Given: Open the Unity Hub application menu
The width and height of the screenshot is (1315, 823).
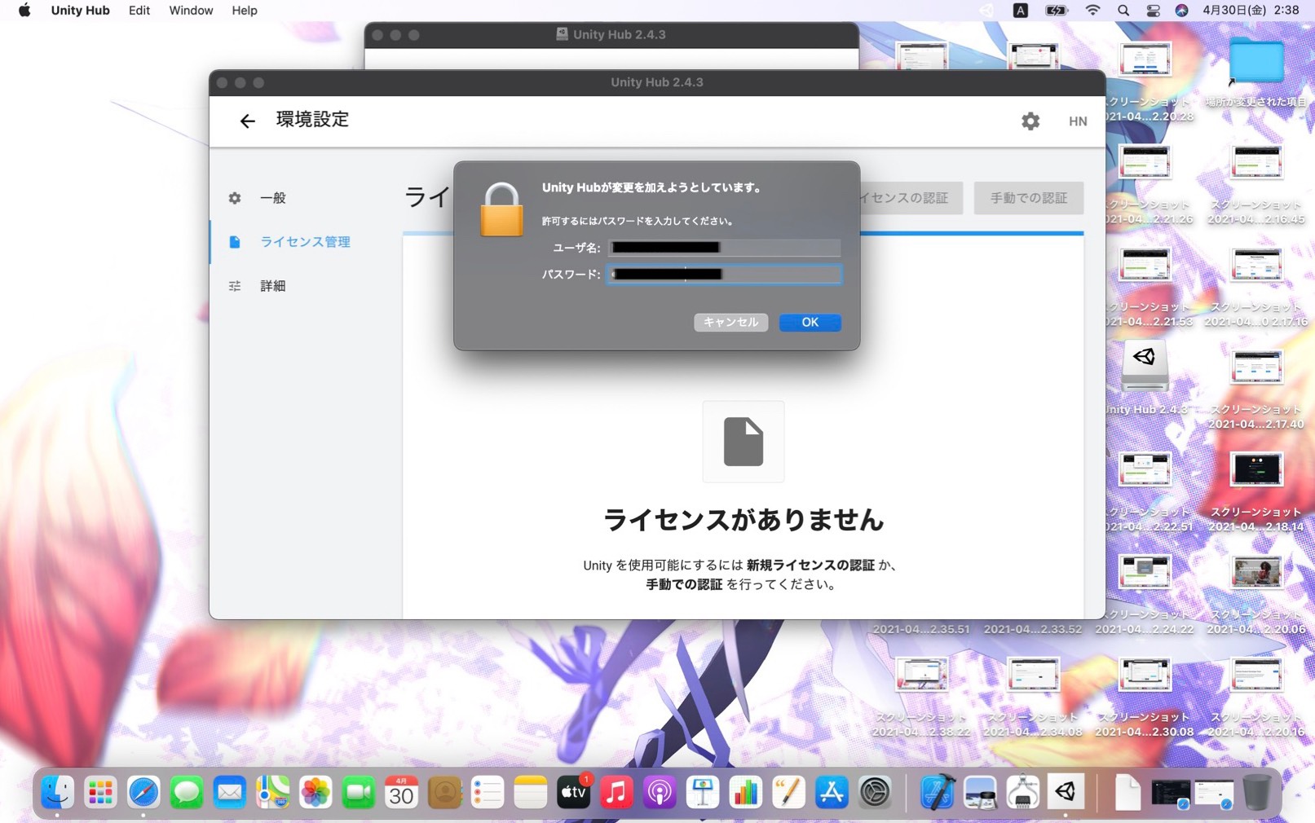Looking at the screenshot, I should (x=80, y=11).
